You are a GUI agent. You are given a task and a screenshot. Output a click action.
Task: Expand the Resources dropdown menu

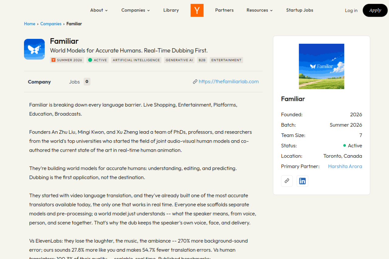(260, 10)
